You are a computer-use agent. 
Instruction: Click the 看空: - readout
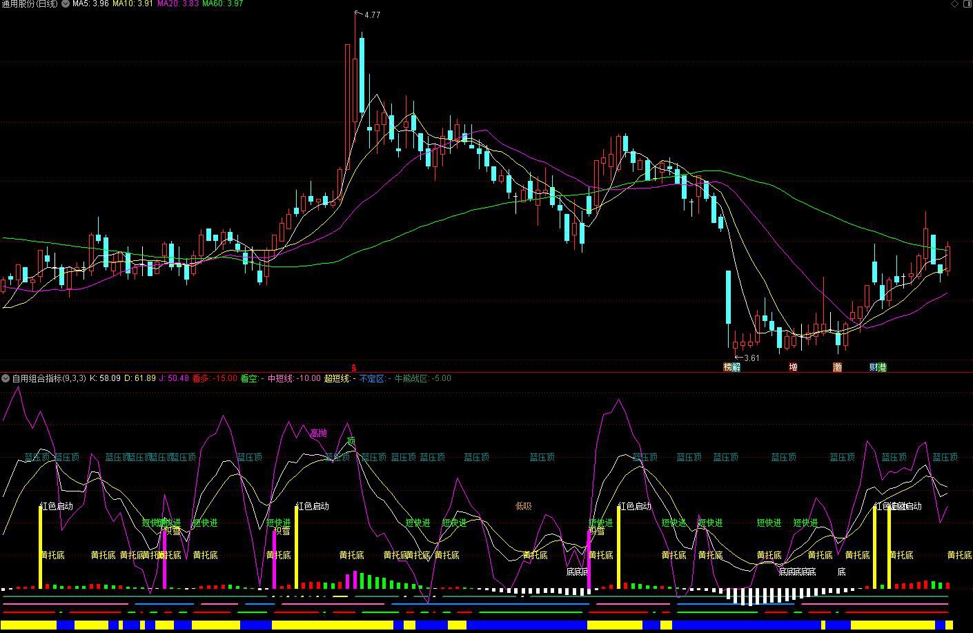[253, 378]
